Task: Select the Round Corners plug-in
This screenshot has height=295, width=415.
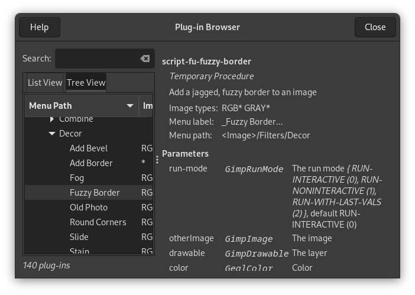Action: click(x=98, y=222)
